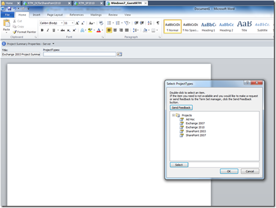The height and width of the screenshot is (208, 276).
Task: Open the Clipboard pane launcher
Action: coord(36,37)
